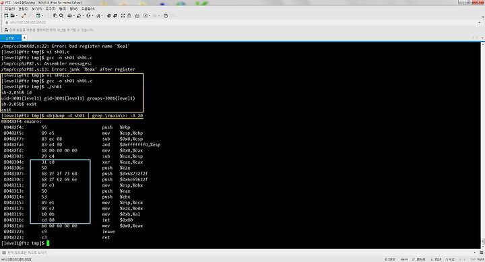This screenshot has width=485, height=262.
Task: Click the compose bar menu icon at bottom right
Action: click(x=481, y=253)
